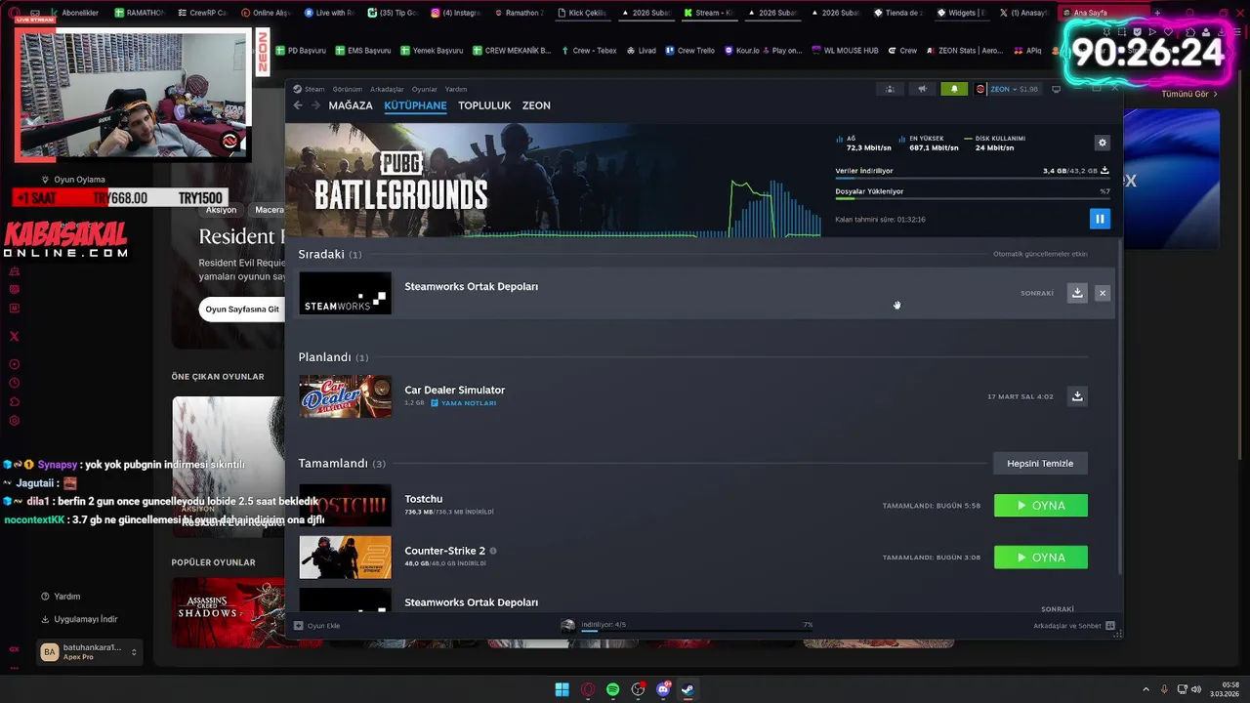Open the KÜTÜPHANE tab
The image size is (1250, 703).
[x=415, y=105]
